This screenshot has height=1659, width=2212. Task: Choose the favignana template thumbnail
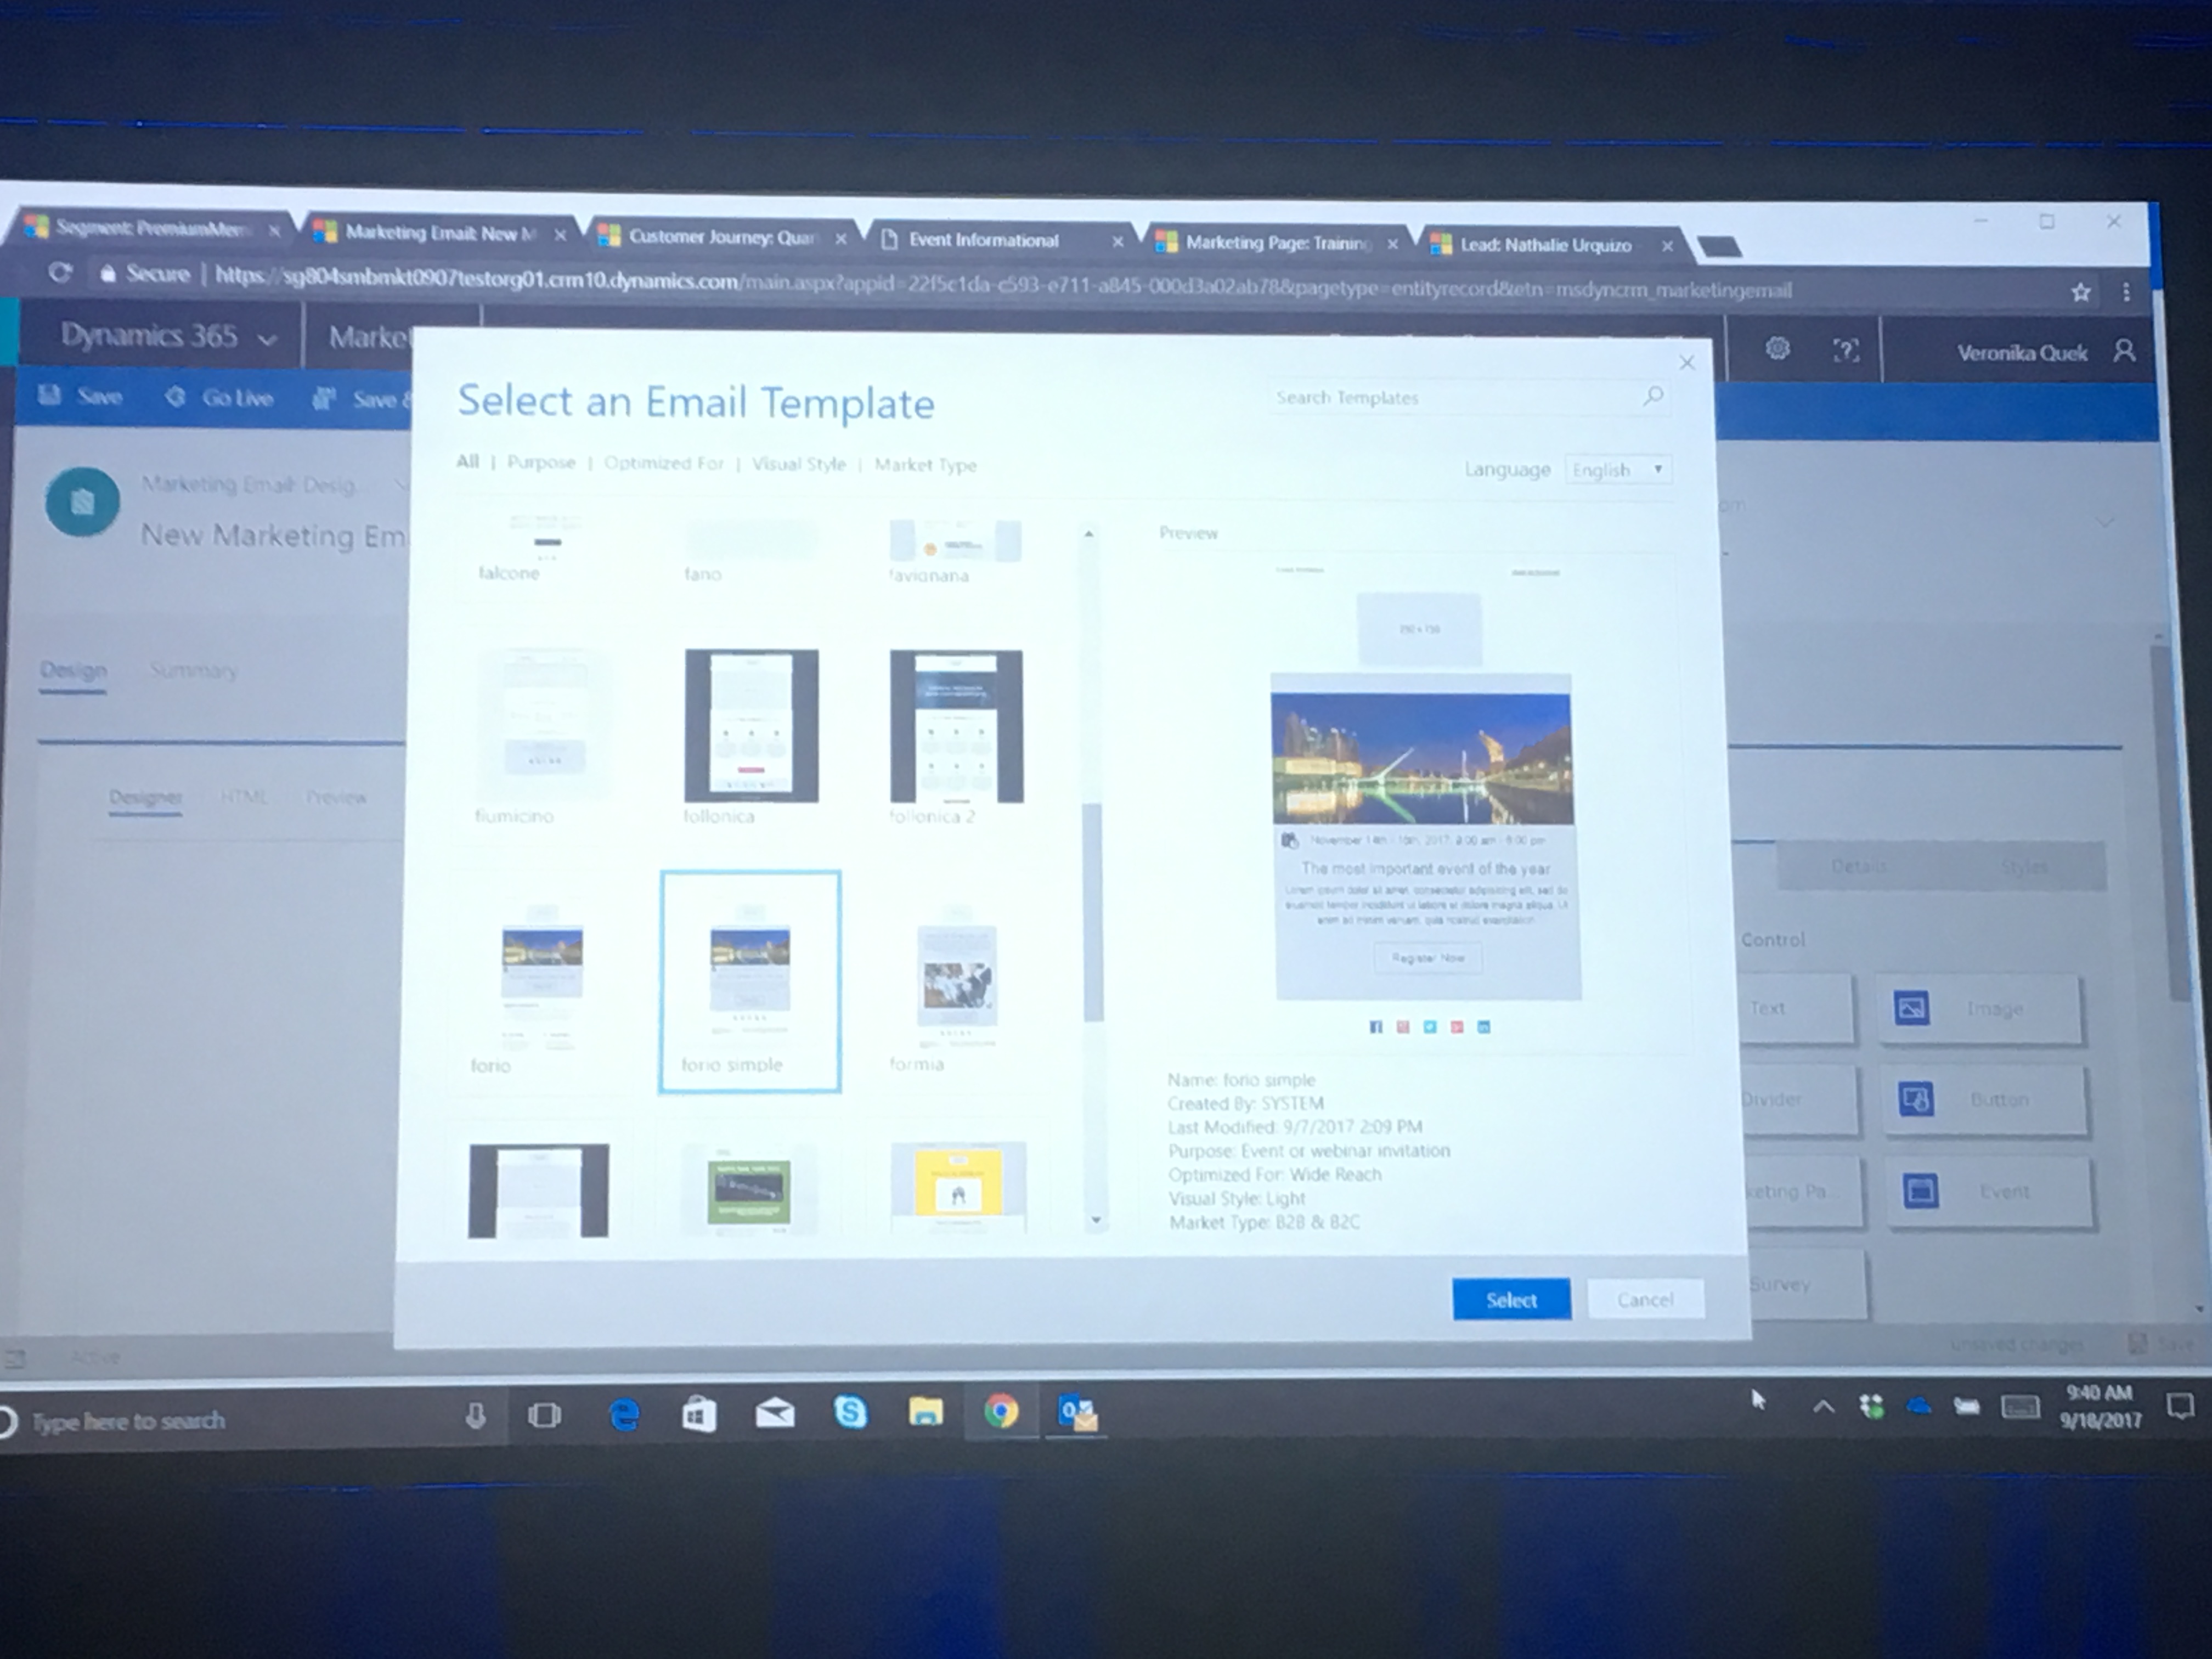[x=955, y=540]
